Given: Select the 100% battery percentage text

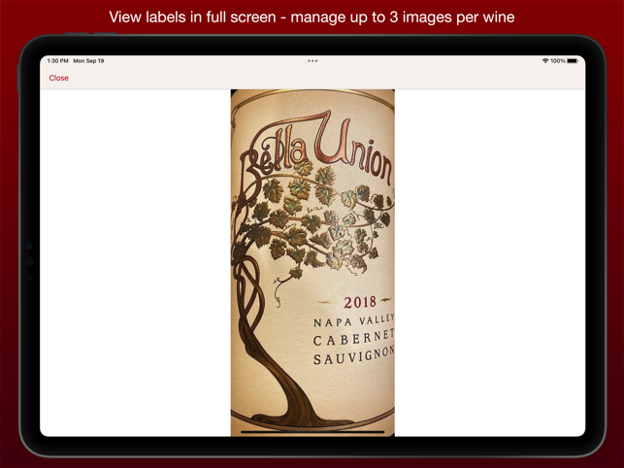Looking at the screenshot, I should coord(558,61).
